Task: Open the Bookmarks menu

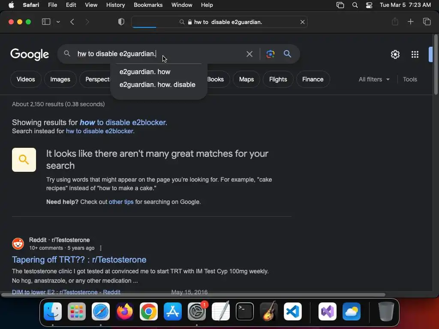Action: coord(148,5)
